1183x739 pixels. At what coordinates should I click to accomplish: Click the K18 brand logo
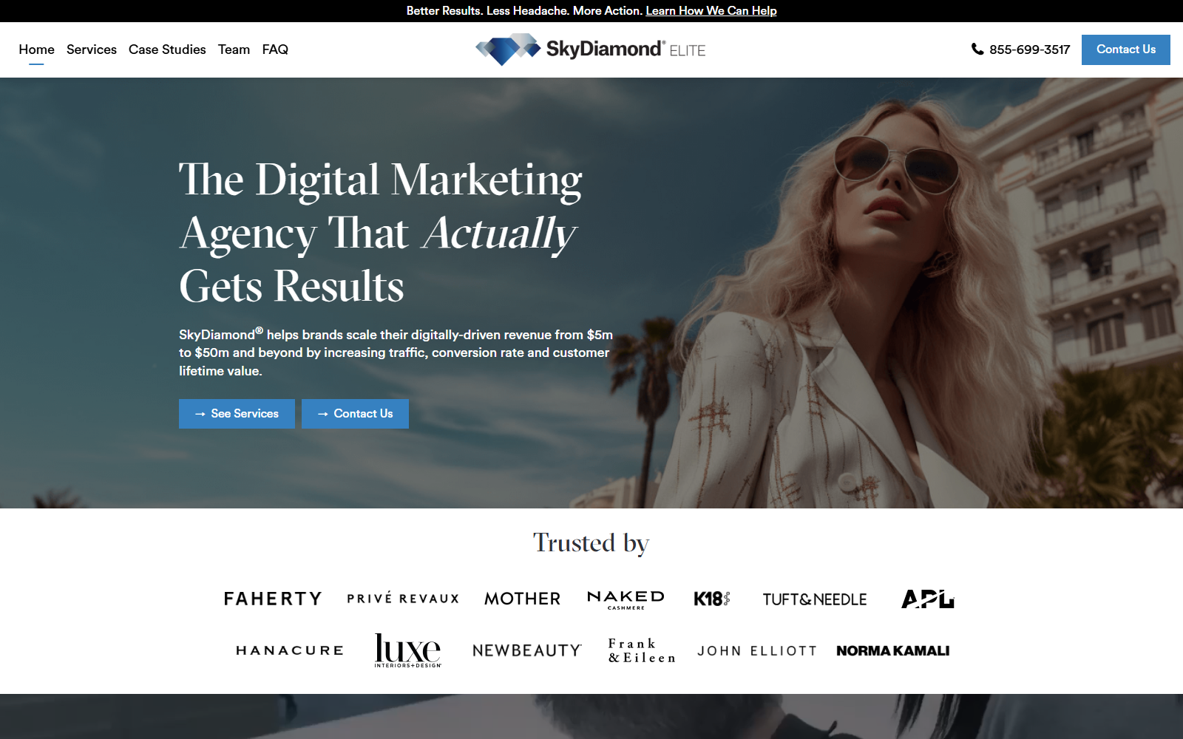[712, 599]
